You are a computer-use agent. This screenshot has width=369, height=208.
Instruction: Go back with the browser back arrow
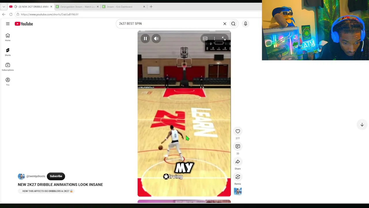4,14
